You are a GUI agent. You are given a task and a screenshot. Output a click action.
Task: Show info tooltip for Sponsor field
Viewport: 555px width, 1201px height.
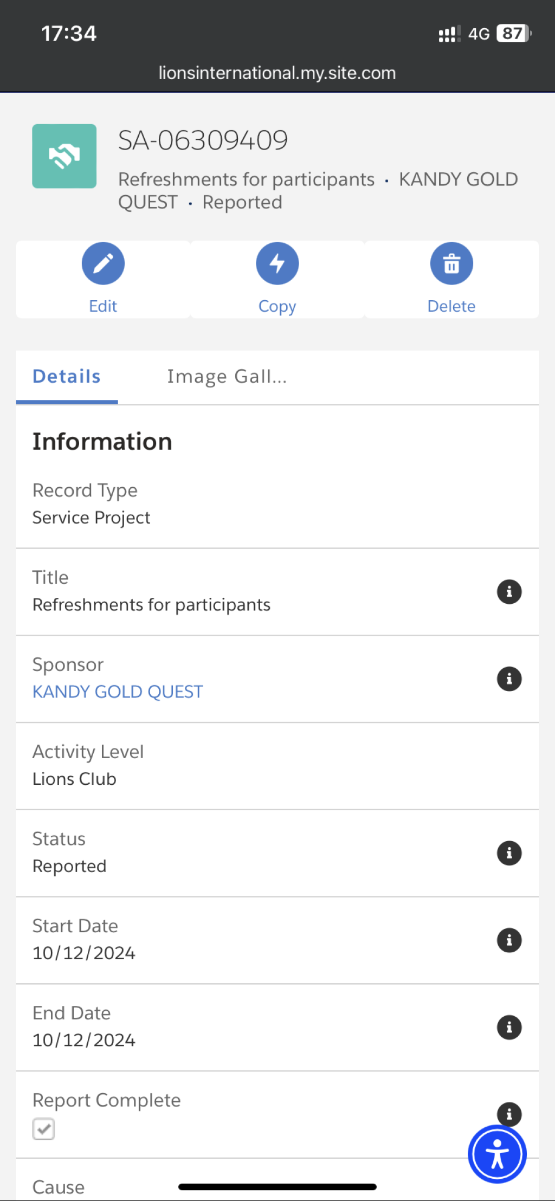[x=509, y=679]
